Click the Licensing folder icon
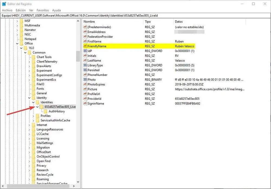Image resolution: width=271 pixels, height=189 pixels. 34,139
